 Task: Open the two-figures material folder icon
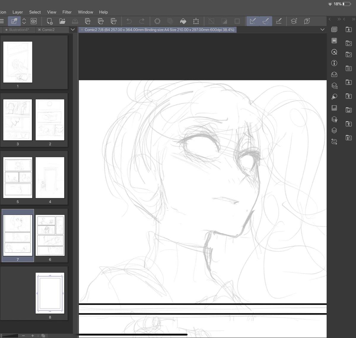point(349,137)
